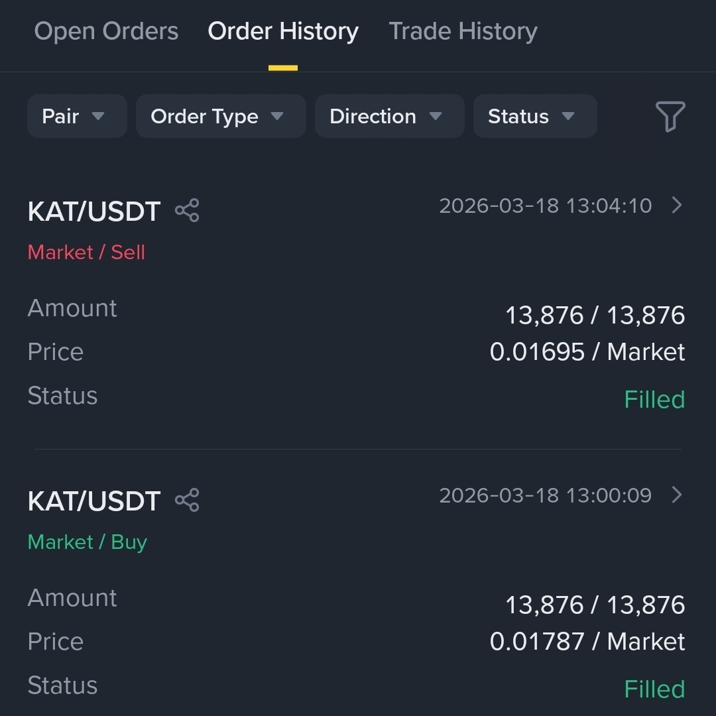Expand the Pair filter dropdown
Image resolution: width=716 pixels, height=716 pixels.
click(77, 116)
